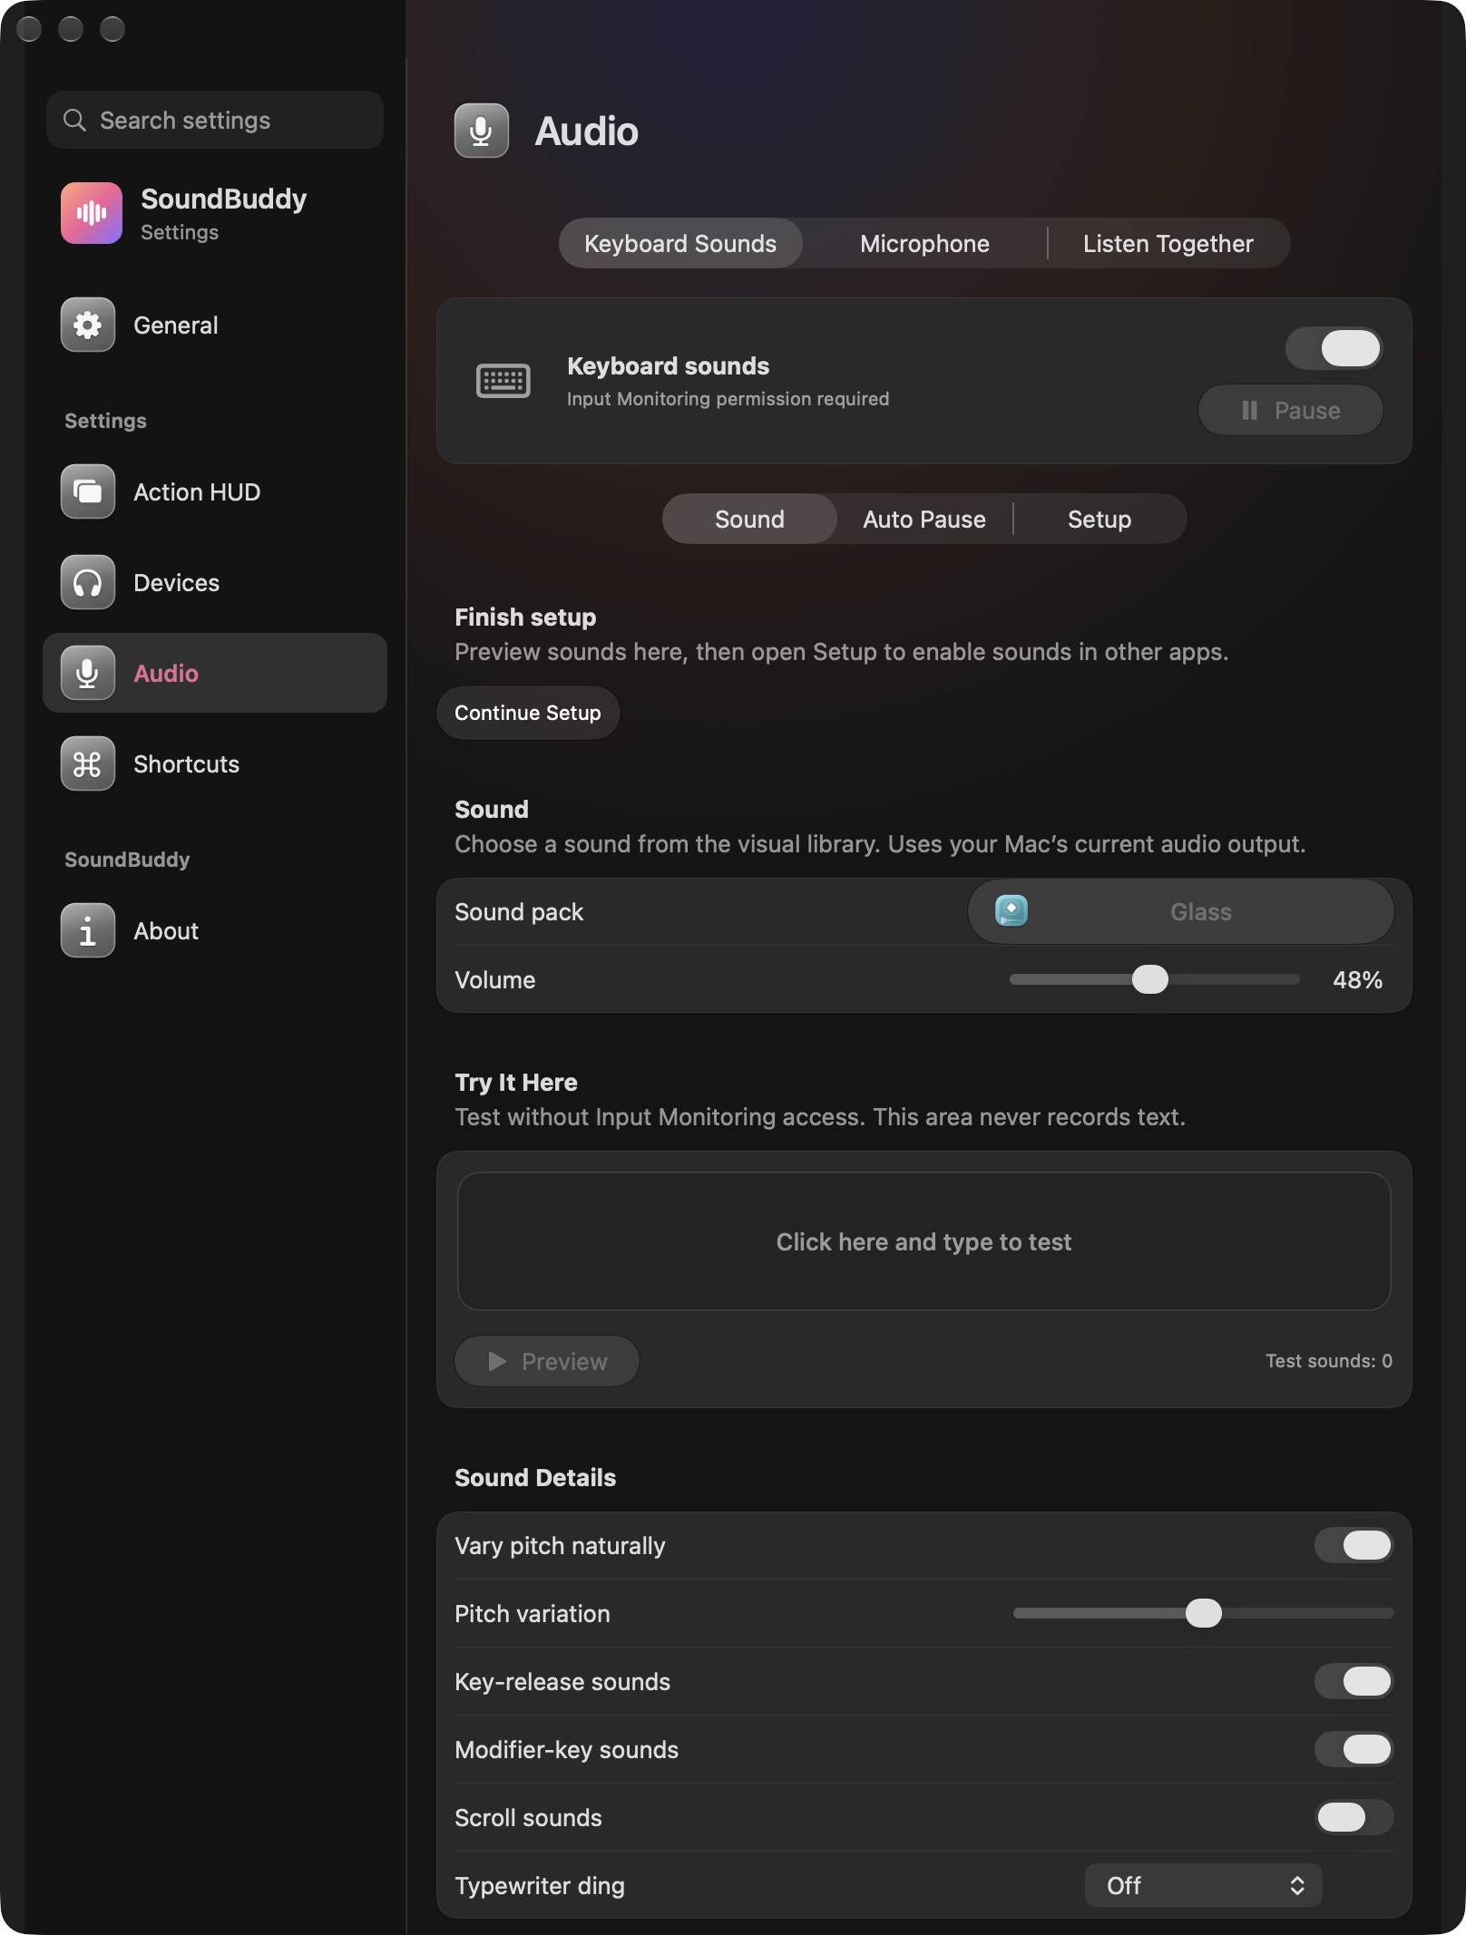Viewport: 1466px width, 1935px height.
Task: Play the Preview sound button
Action: pyautogui.click(x=547, y=1361)
